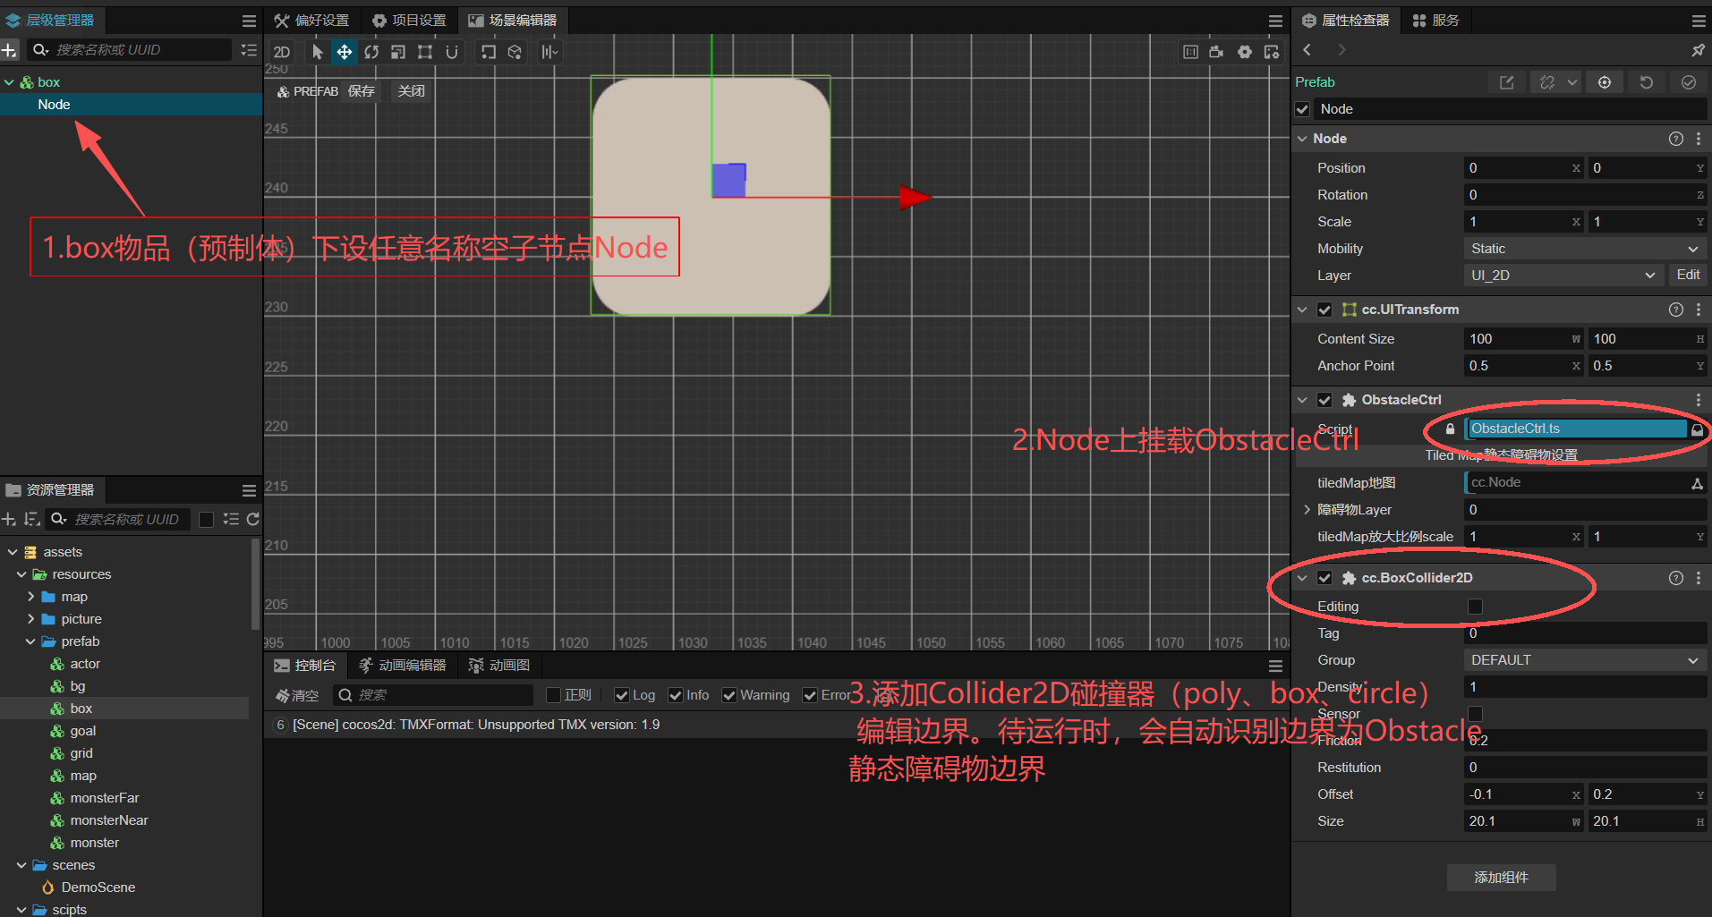
Task: Click the Rotation value input field
Action: (x=1583, y=195)
